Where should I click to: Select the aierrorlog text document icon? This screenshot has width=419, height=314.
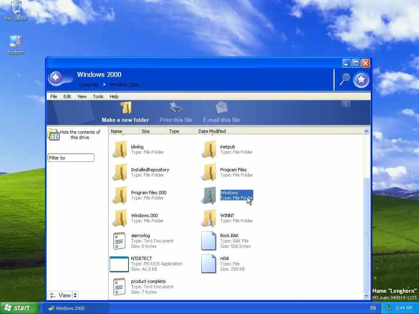pyautogui.click(x=119, y=241)
